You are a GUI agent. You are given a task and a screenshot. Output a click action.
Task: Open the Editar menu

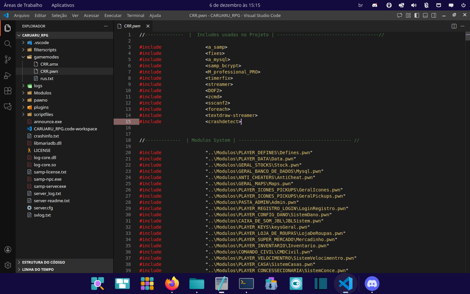(40, 15)
